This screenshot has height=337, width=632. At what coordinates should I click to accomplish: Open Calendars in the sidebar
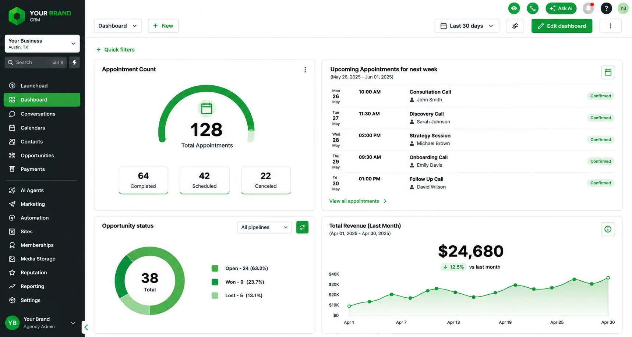tap(42, 128)
